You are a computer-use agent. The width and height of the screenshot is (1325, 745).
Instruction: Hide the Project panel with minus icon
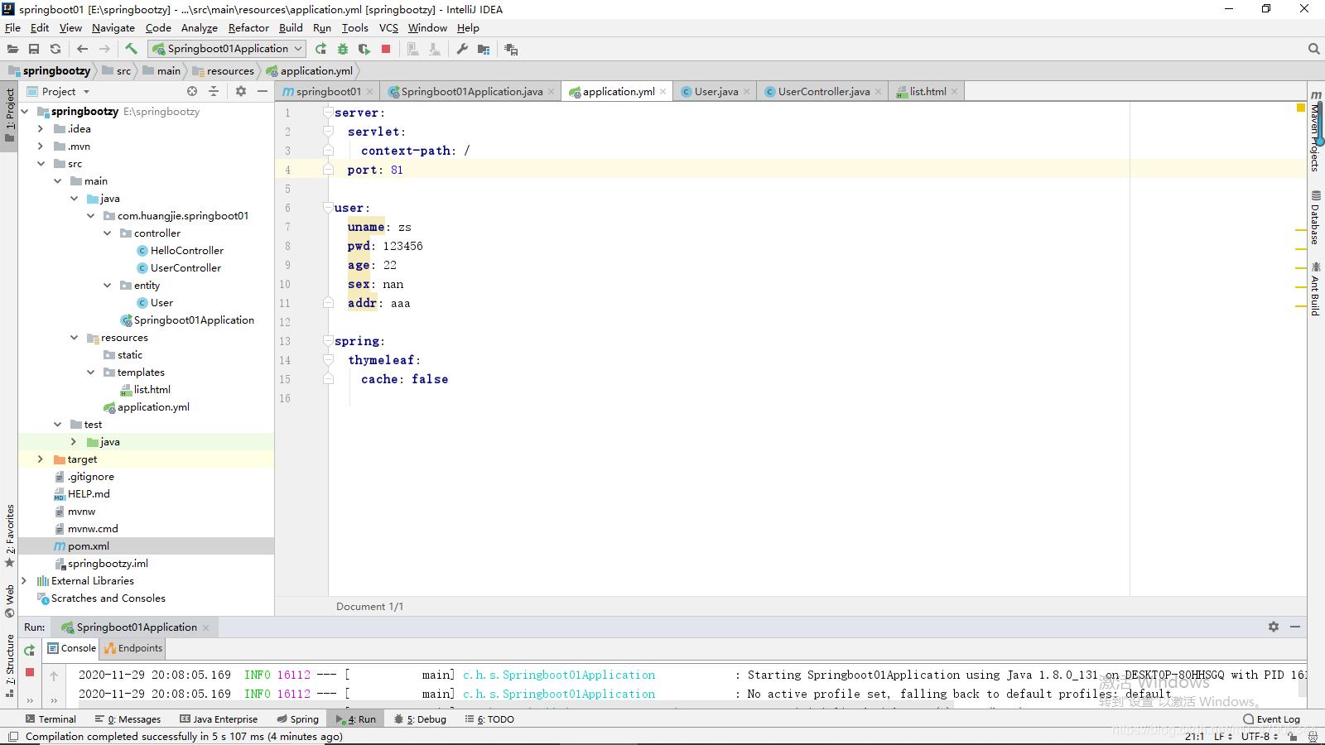click(x=263, y=91)
